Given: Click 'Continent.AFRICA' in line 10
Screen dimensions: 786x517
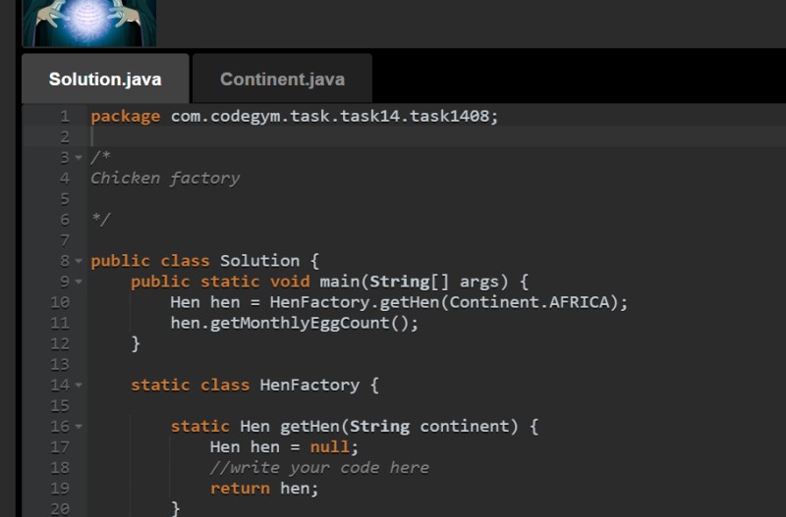Looking at the screenshot, I should coord(530,302).
